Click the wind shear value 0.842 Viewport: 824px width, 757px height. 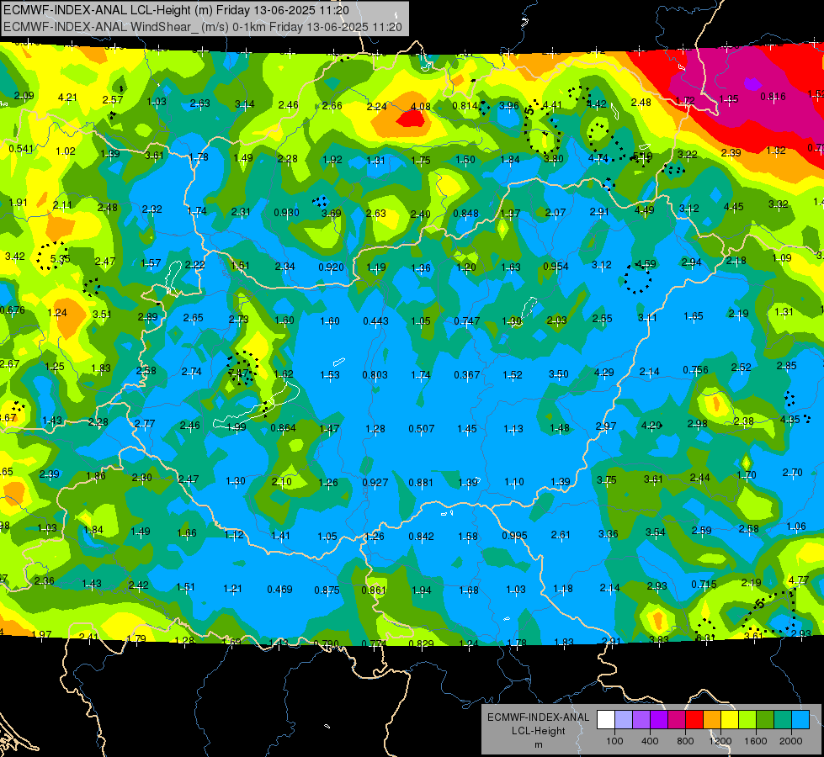tap(421, 536)
